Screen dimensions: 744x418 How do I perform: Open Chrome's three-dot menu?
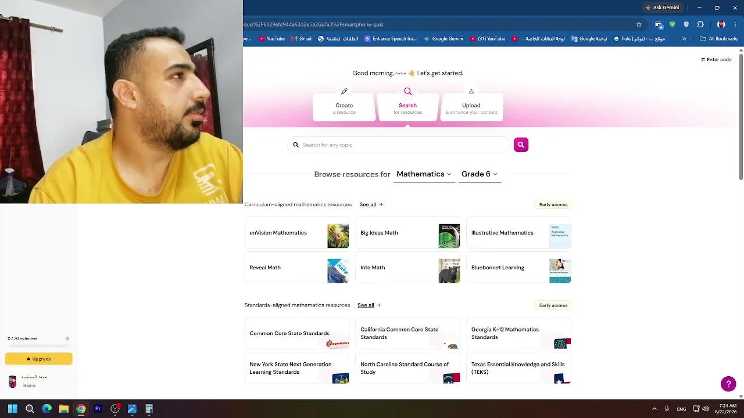click(735, 24)
